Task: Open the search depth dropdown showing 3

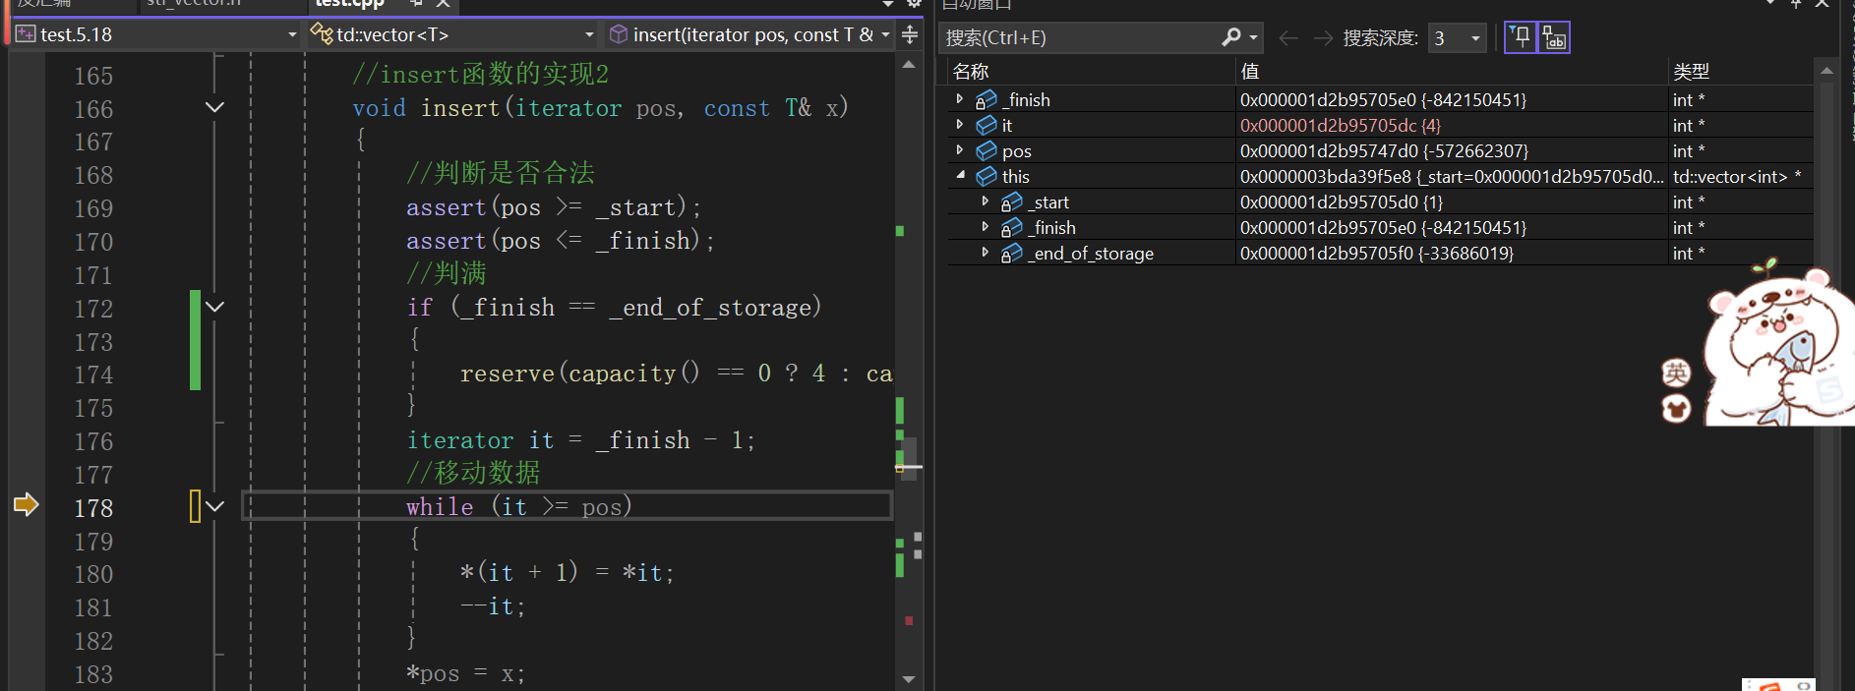Action: [x=1475, y=38]
